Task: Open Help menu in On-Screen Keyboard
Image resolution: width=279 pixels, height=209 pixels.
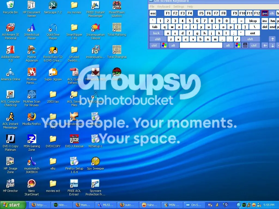Action: [x=190, y=7]
